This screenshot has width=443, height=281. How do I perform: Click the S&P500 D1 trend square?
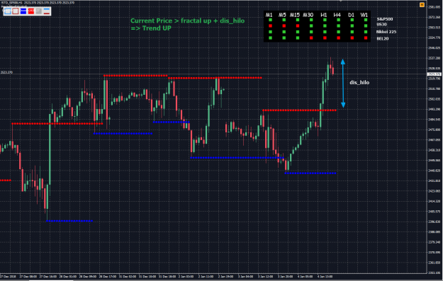(x=352, y=20)
